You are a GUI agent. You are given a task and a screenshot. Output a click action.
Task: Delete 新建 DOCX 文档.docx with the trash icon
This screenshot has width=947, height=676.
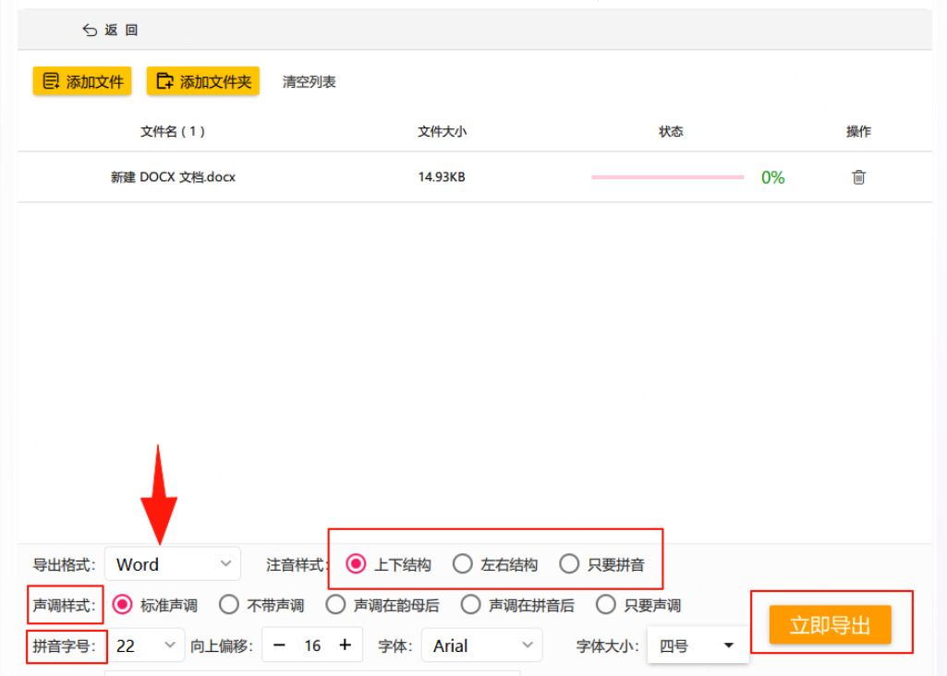pos(858,176)
